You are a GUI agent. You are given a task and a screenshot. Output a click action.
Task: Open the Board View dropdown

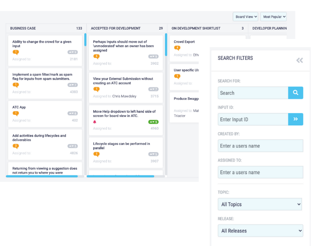[246, 17]
